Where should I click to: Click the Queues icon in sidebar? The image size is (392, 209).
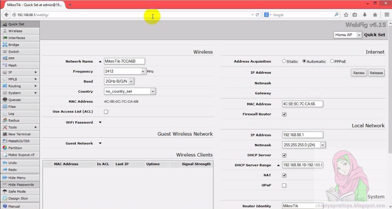click(5, 100)
